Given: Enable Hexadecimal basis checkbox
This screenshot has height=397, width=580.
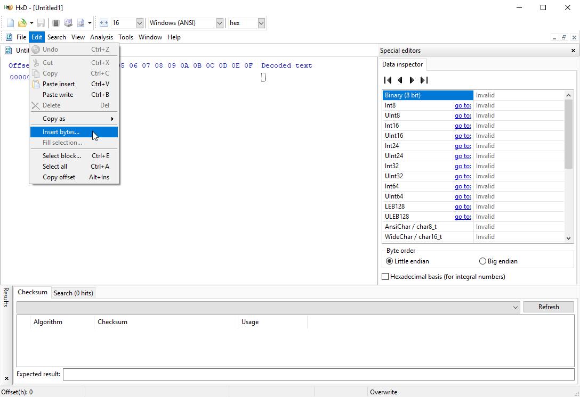Looking at the screenshot, I should click(x=385, y=277).
